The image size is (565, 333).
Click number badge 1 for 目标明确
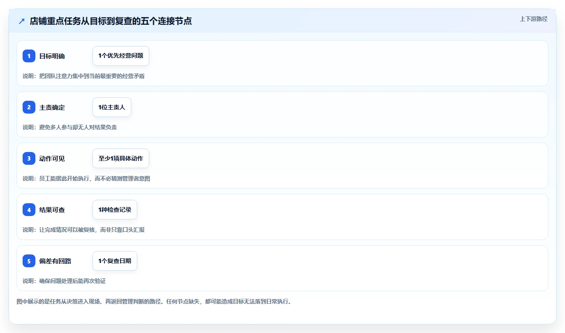pyautogui.click(x=29, y=56)
